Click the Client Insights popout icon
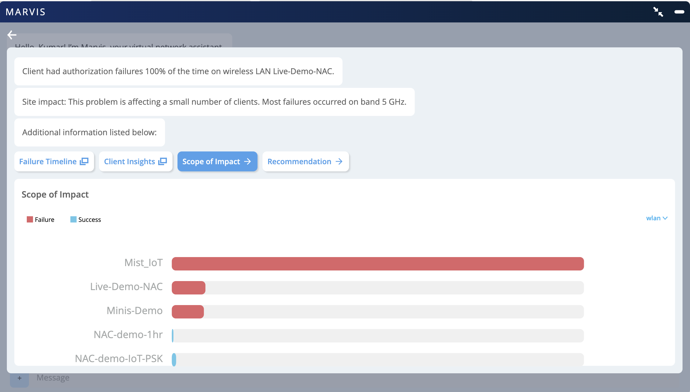 click(x=163, y=161)
